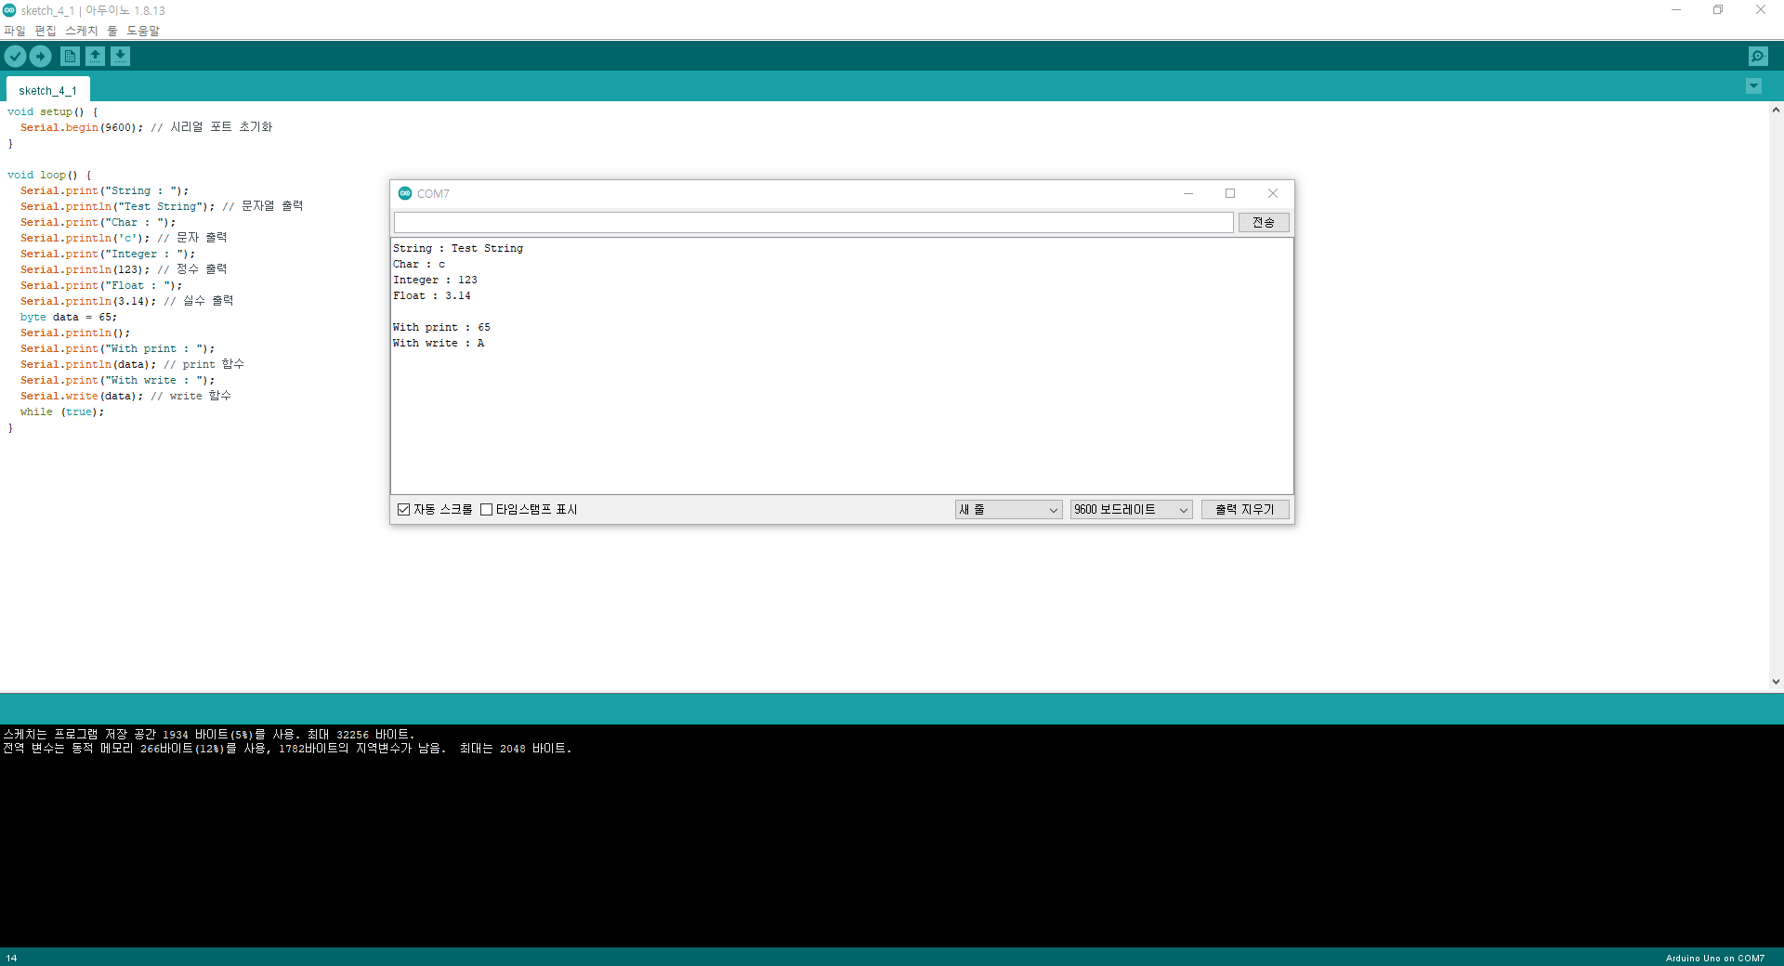The image size is (1784, 966).
Task: Click the 전송 send button
Action: 1263,223
